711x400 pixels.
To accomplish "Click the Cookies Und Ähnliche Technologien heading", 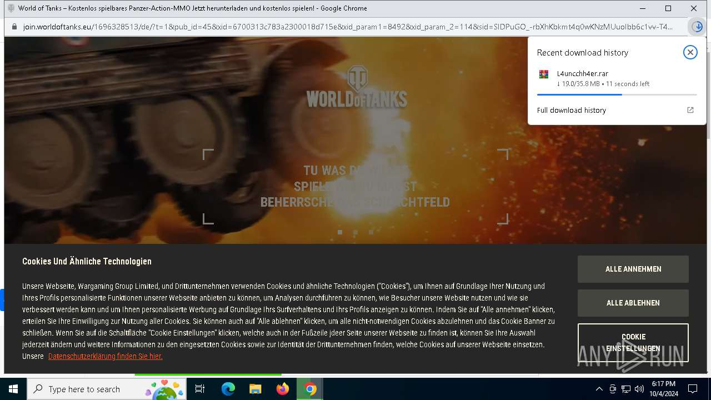I will 87,261.
